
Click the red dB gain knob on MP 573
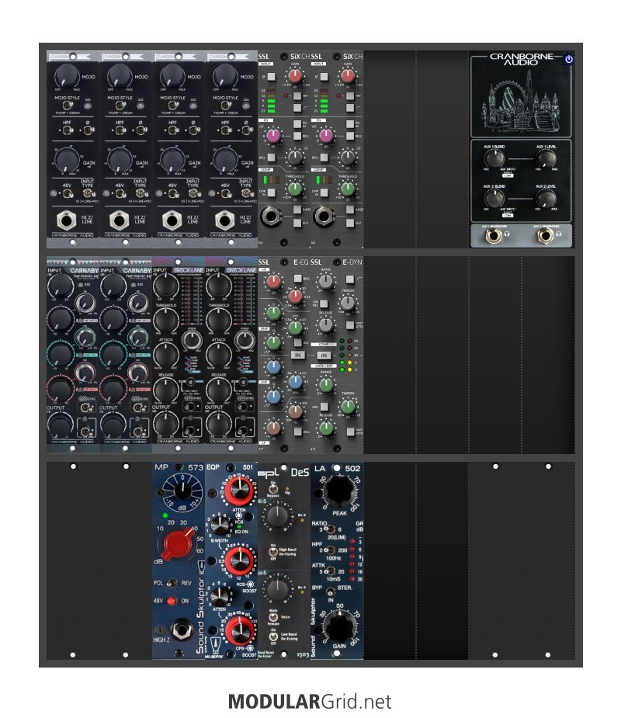[x=178, y=543]
